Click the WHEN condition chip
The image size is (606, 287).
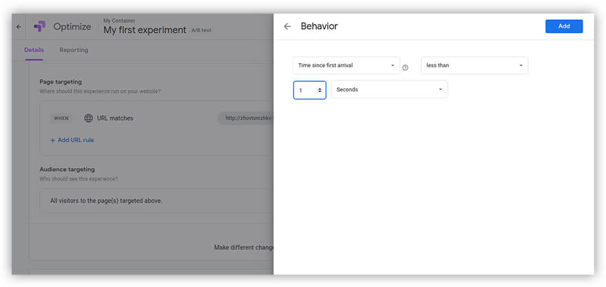61,118
